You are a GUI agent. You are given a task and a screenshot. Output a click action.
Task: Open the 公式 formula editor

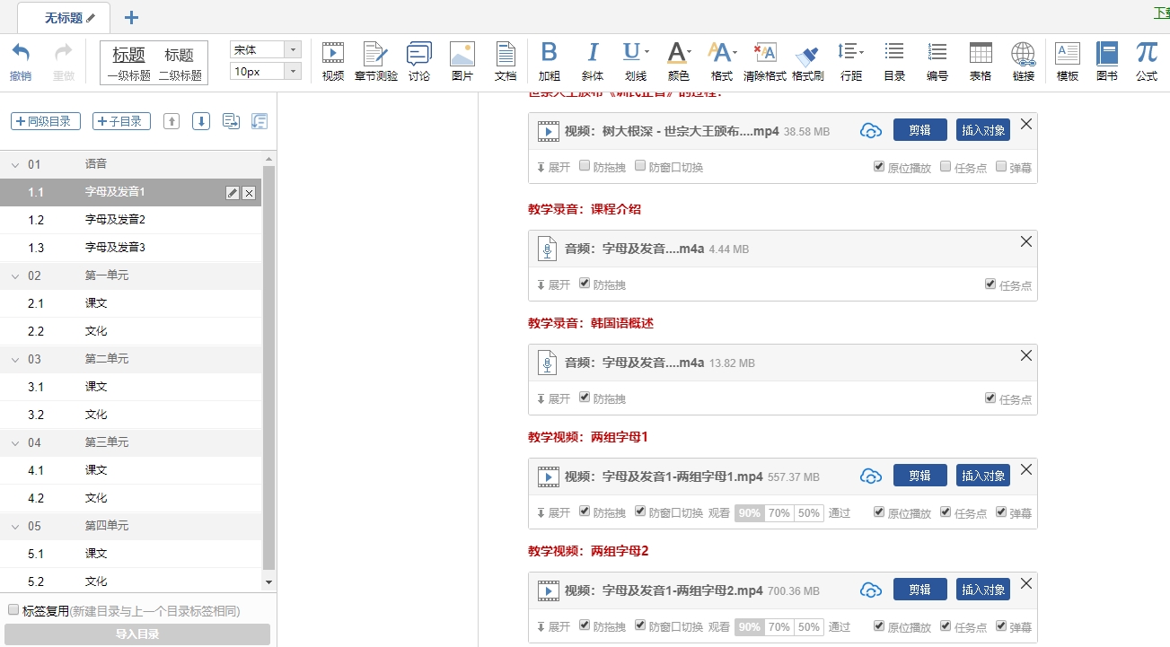pos(1147,61)
